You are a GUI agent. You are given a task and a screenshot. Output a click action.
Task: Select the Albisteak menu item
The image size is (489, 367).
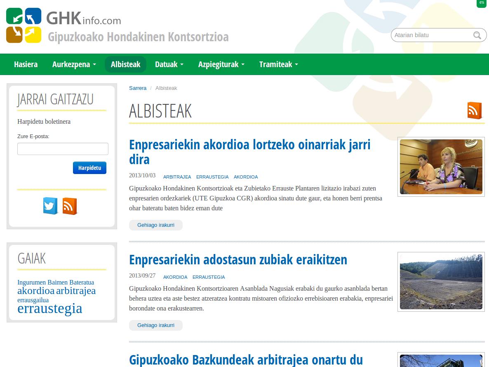[125, 64]
